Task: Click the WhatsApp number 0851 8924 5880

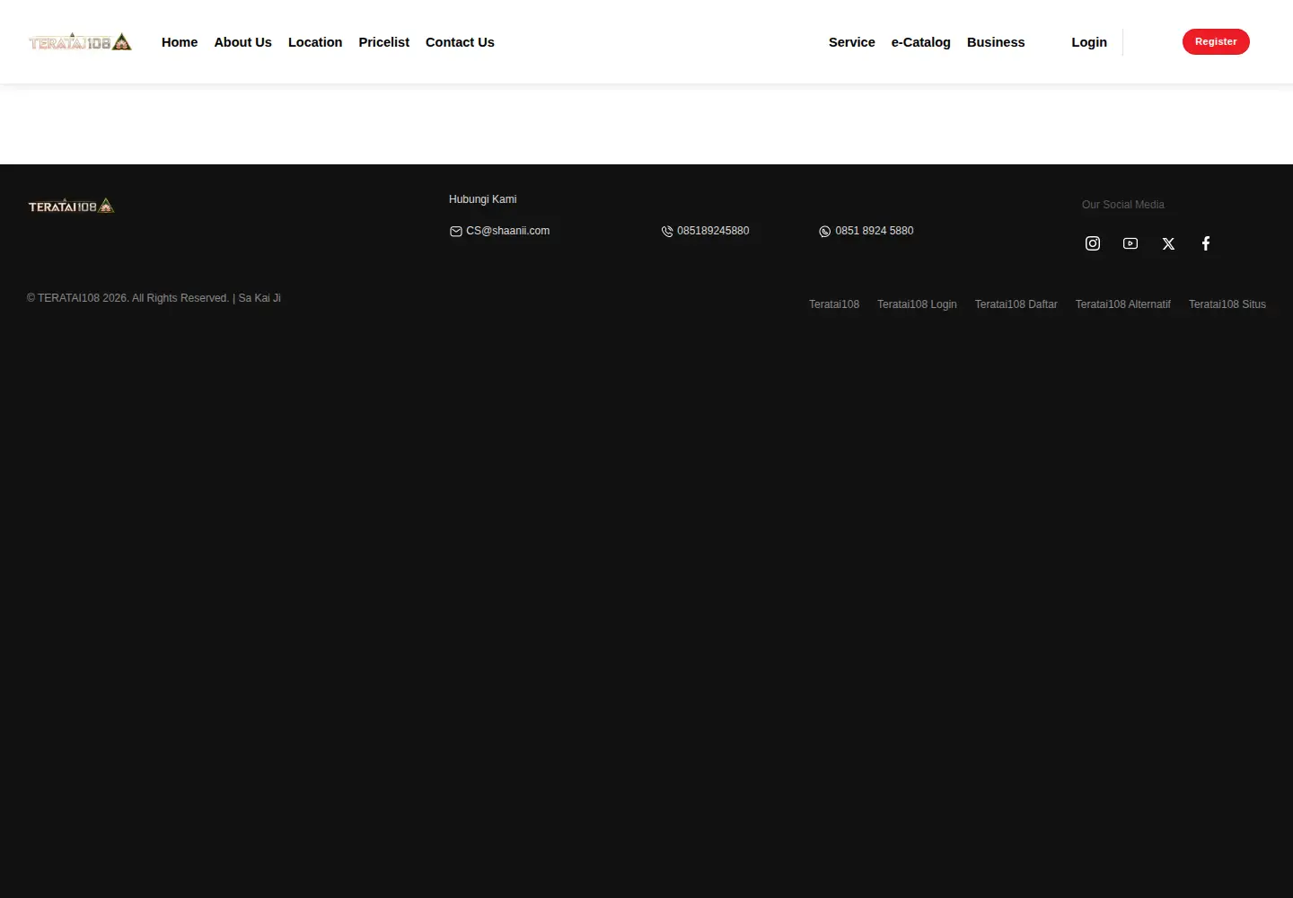Action: 875,231
